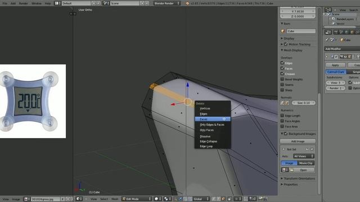
Task: Open the screen layout browse icon
Action: click(x=57, y=3)
